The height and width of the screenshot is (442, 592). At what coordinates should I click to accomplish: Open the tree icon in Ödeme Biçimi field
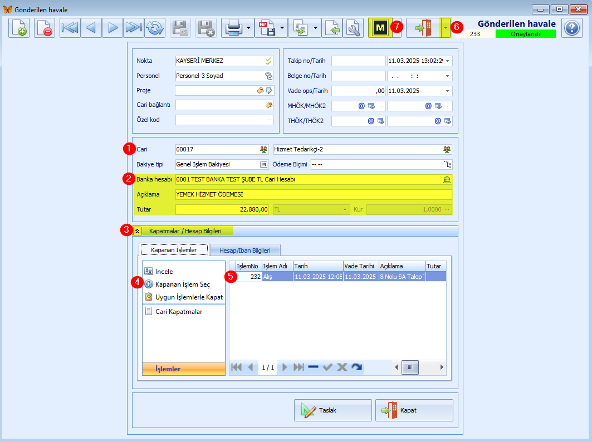click(447, 164)
